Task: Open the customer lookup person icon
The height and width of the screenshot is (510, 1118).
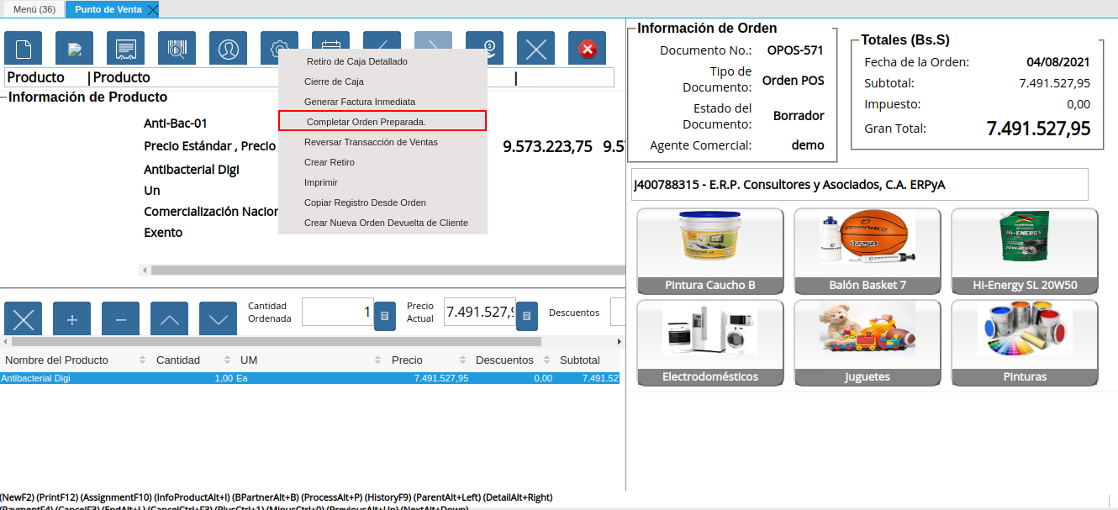Action: tap(228, 48)
